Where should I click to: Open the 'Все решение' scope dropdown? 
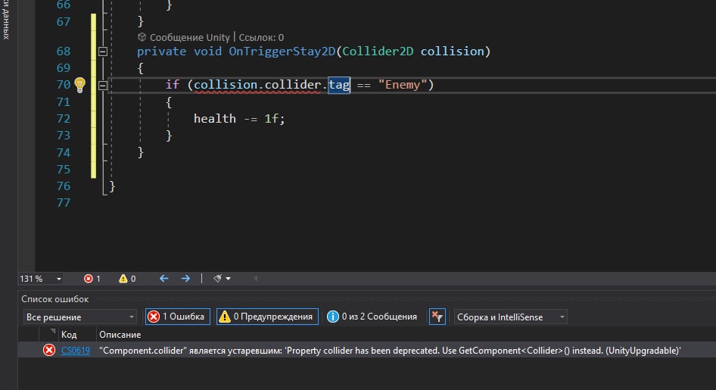coord(80,317)
